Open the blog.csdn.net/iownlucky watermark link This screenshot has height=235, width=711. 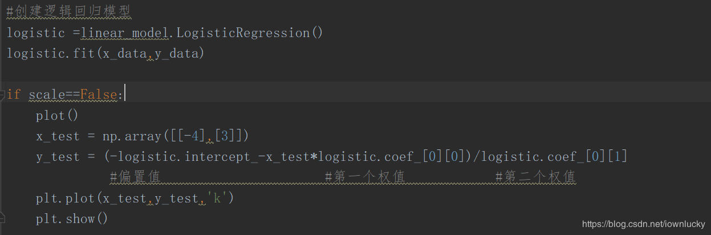point(644,224)
